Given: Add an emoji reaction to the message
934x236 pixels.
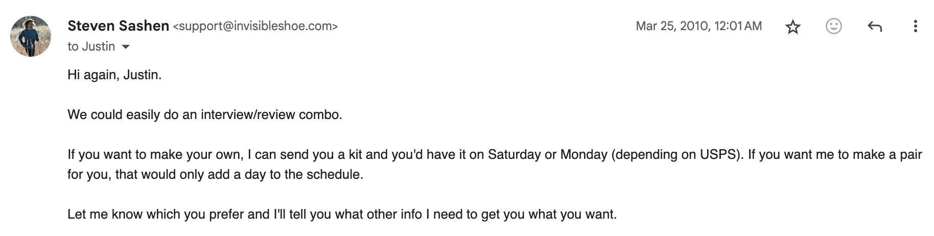Looking at the screenshot, I should (x=833, y=26).
